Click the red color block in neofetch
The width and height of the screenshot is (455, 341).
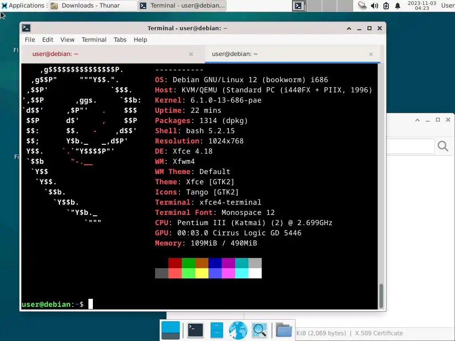[175, 263]
